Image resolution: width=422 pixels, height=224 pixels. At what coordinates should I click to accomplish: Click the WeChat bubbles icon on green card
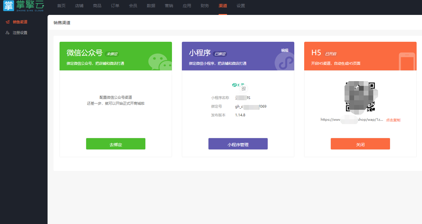(160, 62)
